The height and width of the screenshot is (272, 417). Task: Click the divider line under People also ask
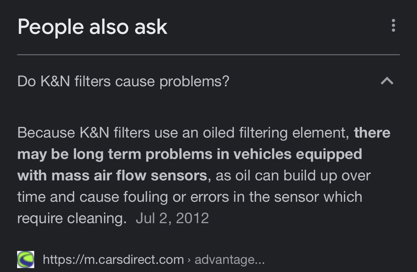(x=208, y=55)
